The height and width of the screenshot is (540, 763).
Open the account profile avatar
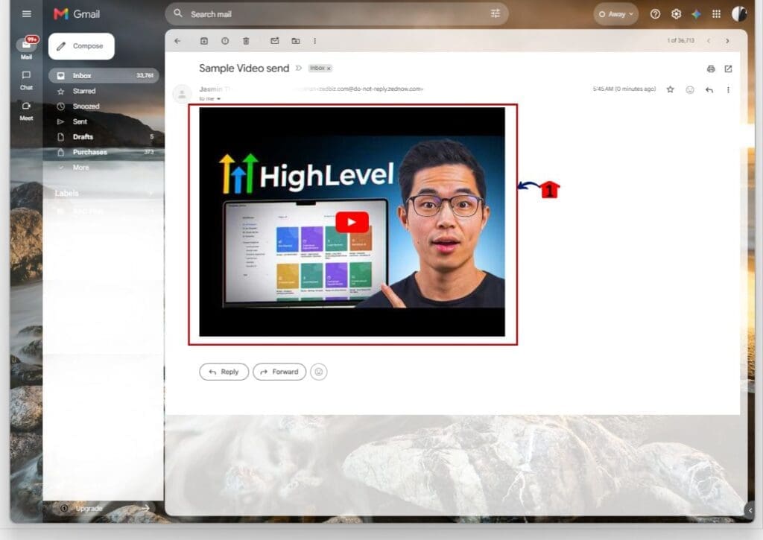[x=739, y=14]
